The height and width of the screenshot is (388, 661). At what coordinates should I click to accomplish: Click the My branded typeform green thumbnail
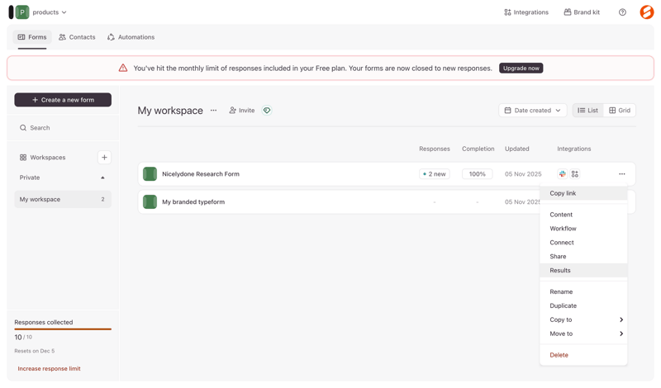tap(150, 201)
